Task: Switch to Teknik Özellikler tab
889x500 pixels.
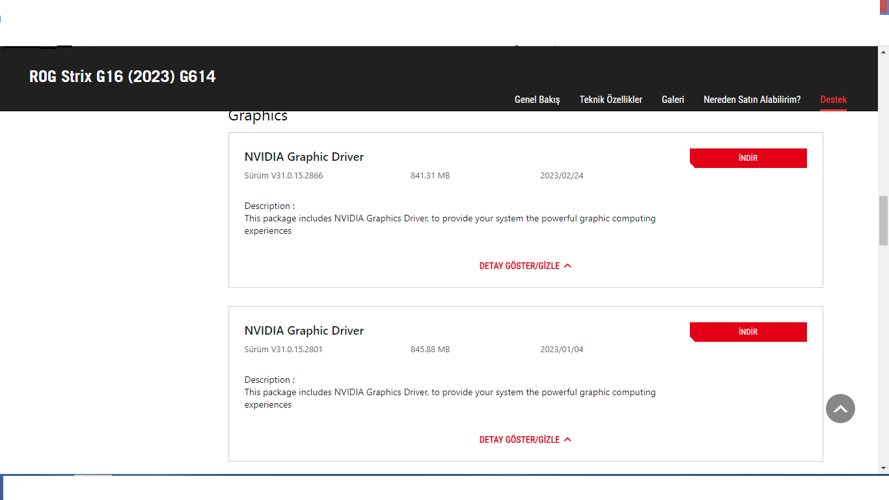Action: point(610,100)
